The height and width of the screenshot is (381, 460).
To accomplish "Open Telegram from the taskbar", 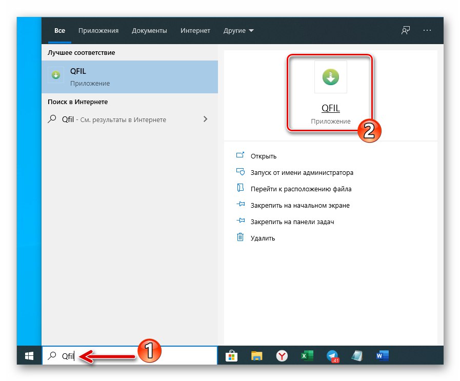I will coord(332,356).
